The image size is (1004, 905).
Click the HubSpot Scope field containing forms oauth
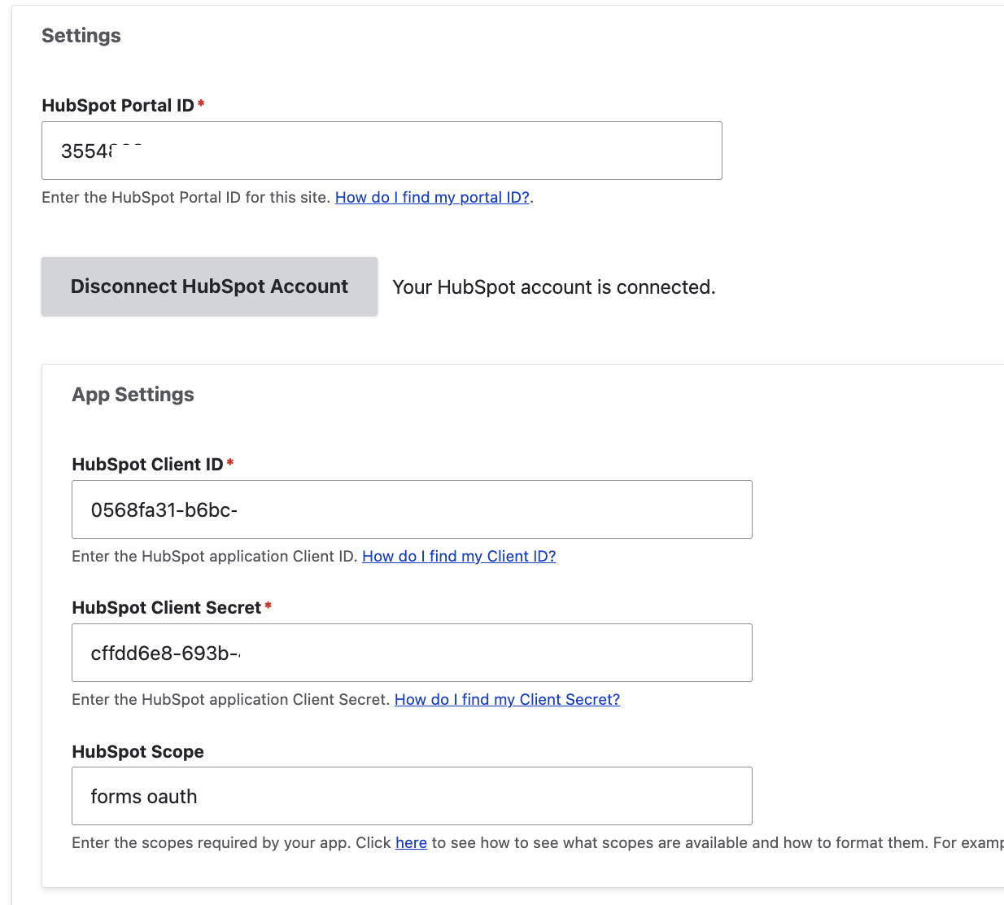point(412,796)
